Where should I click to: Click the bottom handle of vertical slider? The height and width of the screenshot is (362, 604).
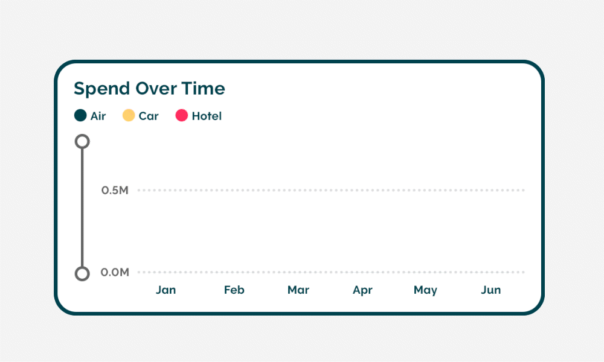[x=82, y=273]
